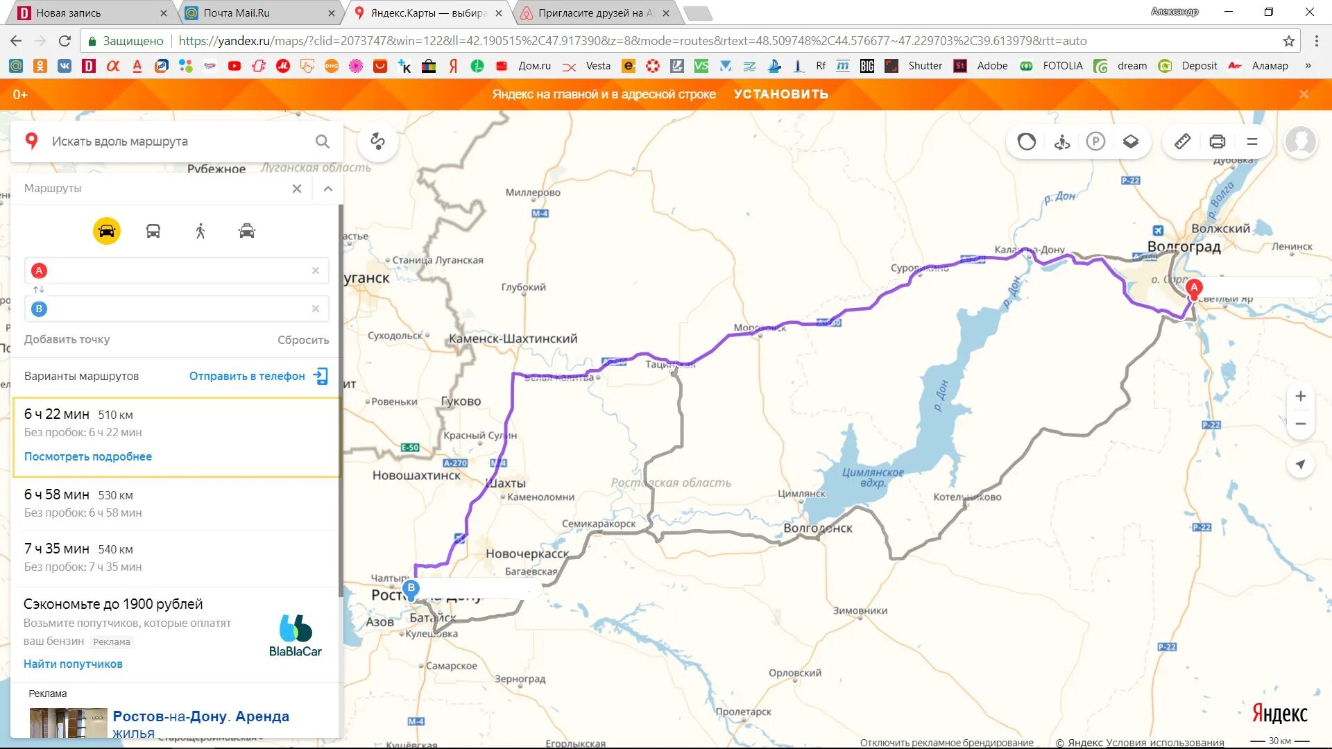
Task: Collapse the Маршруты panel chevron
Action: pyautogui.click(x=328, y=189)
